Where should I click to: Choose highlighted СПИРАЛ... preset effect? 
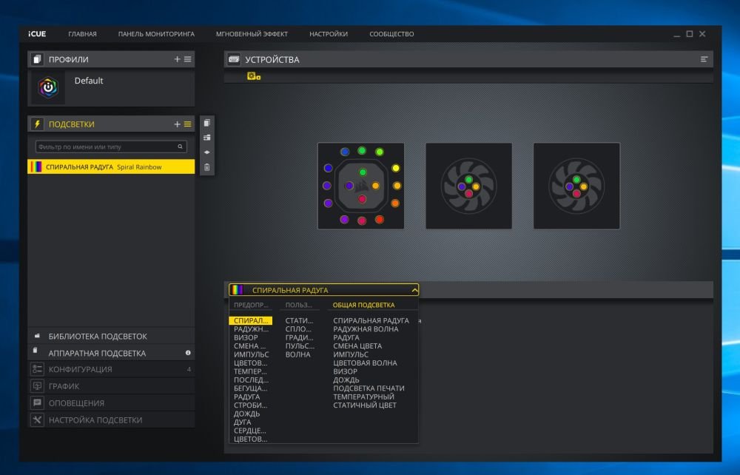(251, 321)
